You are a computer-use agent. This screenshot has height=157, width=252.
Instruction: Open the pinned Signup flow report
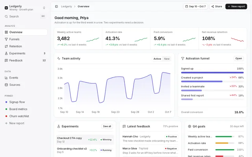tap(25, 102)
